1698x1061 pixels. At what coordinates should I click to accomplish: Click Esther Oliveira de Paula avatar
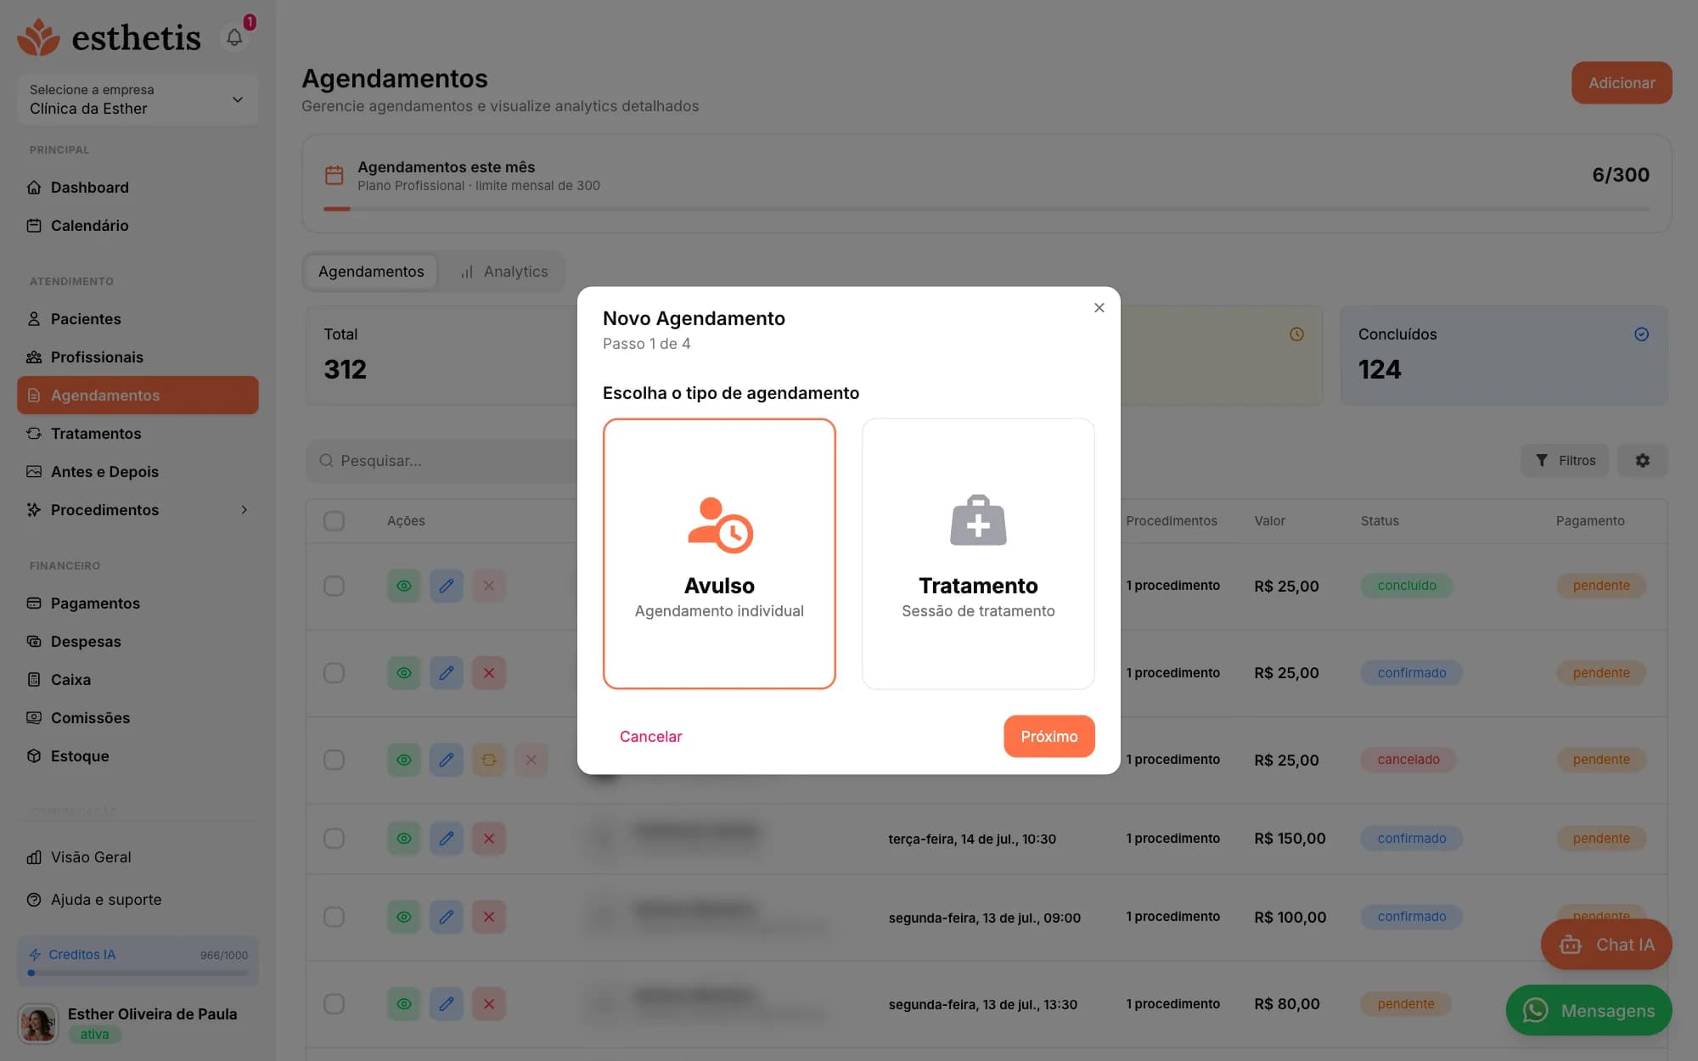click(x=37, y=1023)
